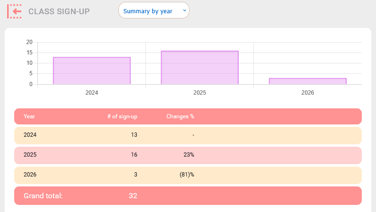Screen dimensions: 376x212
Task: Open the Summary by year dropdown
Action: coord(154,10)
